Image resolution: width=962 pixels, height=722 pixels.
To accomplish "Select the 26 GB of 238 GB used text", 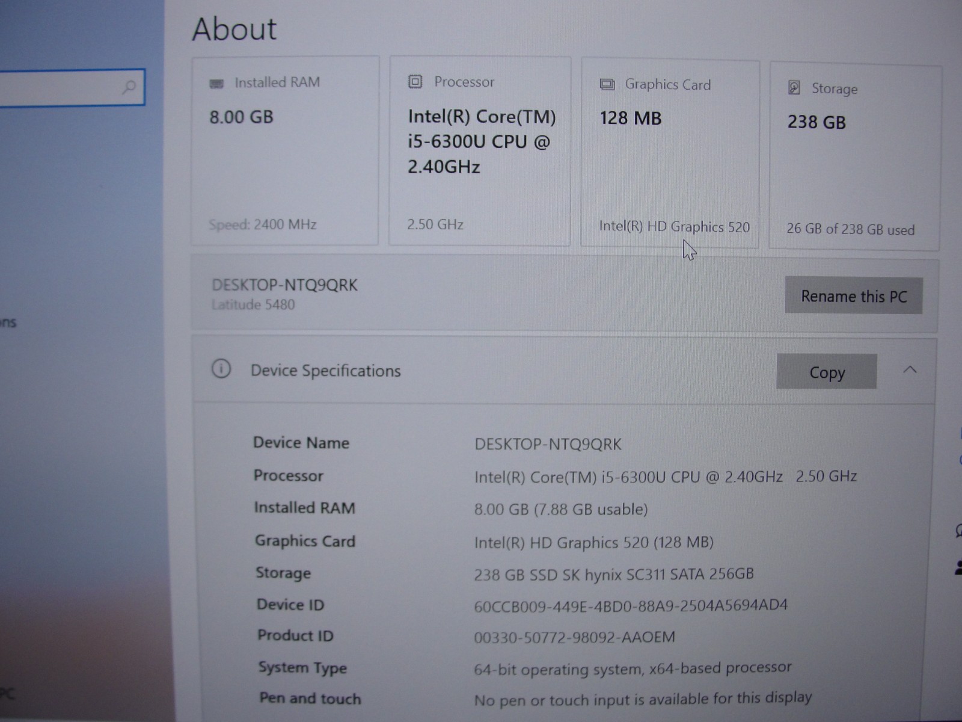I will tap(850, 229).
